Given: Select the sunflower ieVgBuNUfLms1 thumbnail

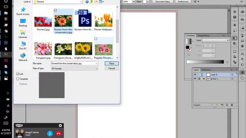Looking at the screenshot, I should (83, 49).
